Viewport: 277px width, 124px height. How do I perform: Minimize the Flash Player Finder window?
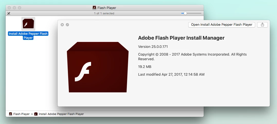(x=14, y=8)
